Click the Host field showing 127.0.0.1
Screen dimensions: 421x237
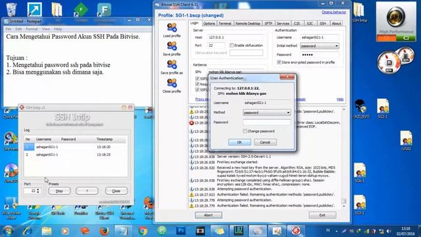coord(235,38)
